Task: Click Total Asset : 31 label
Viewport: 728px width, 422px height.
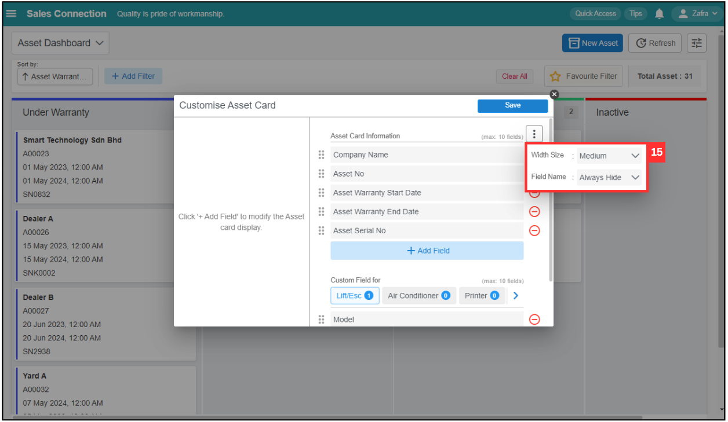Action: [x=665, y=76]
